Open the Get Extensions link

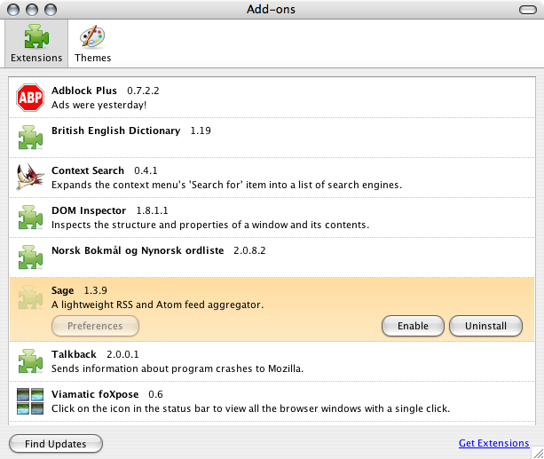pyautogui.click(x=493, y=443)
